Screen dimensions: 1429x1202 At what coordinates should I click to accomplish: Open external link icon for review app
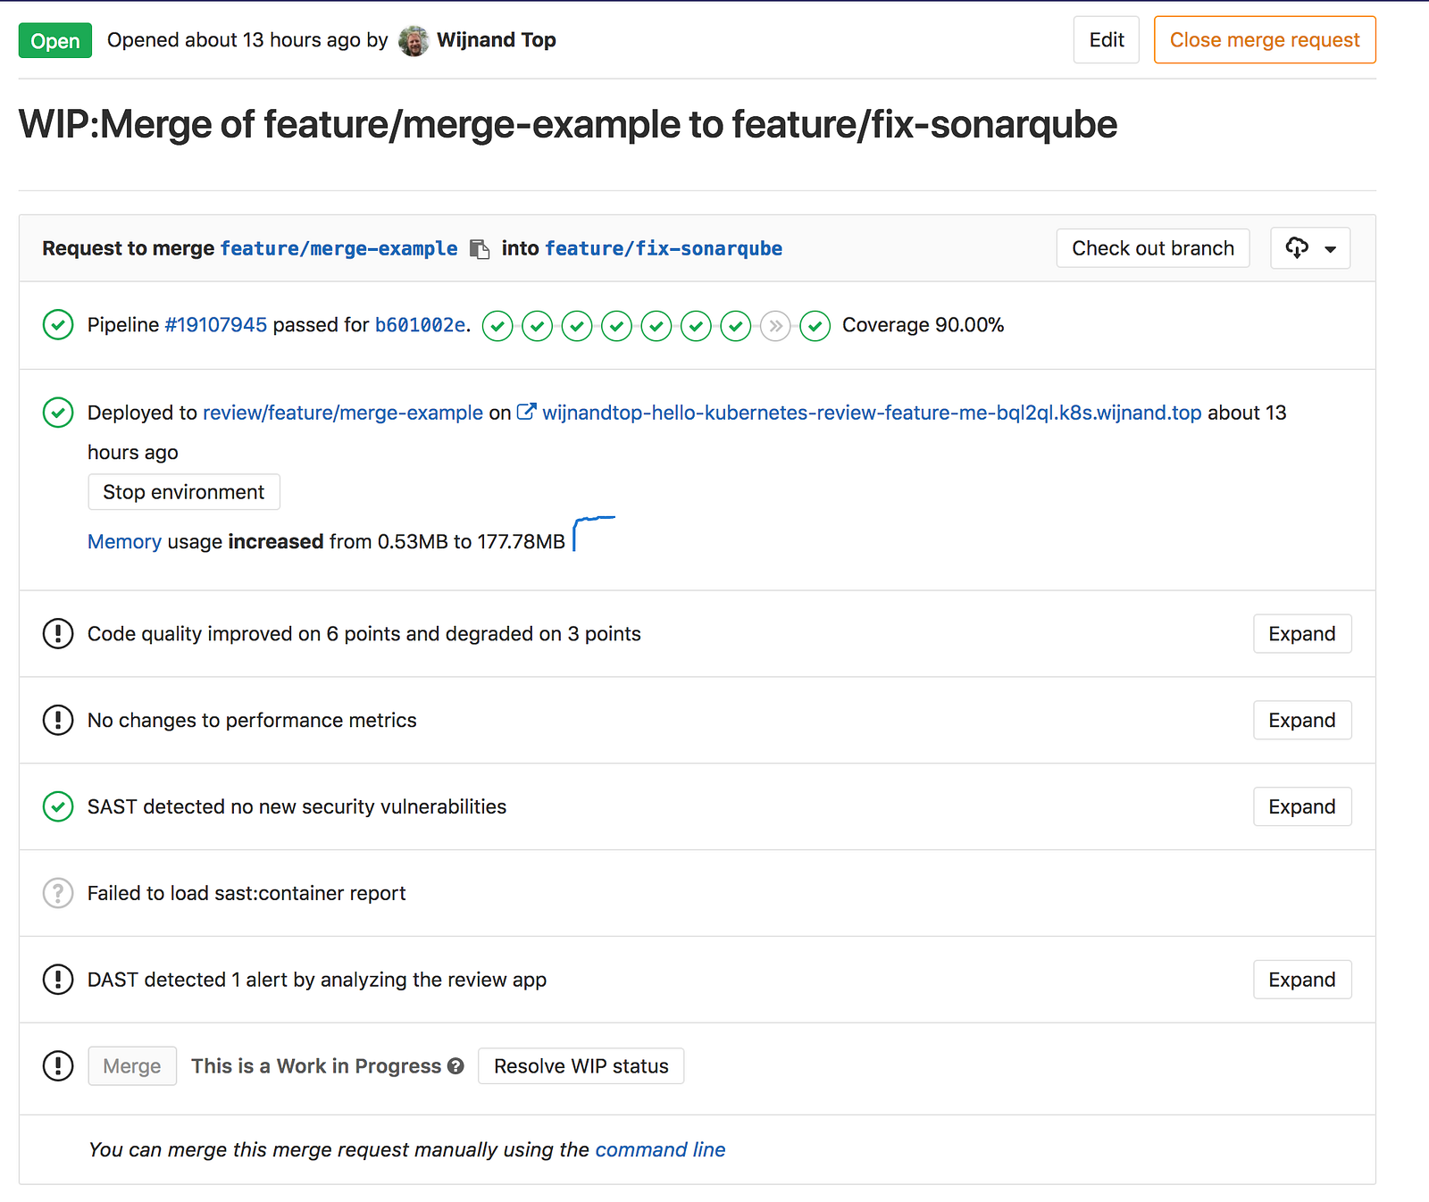pos(526,412)
